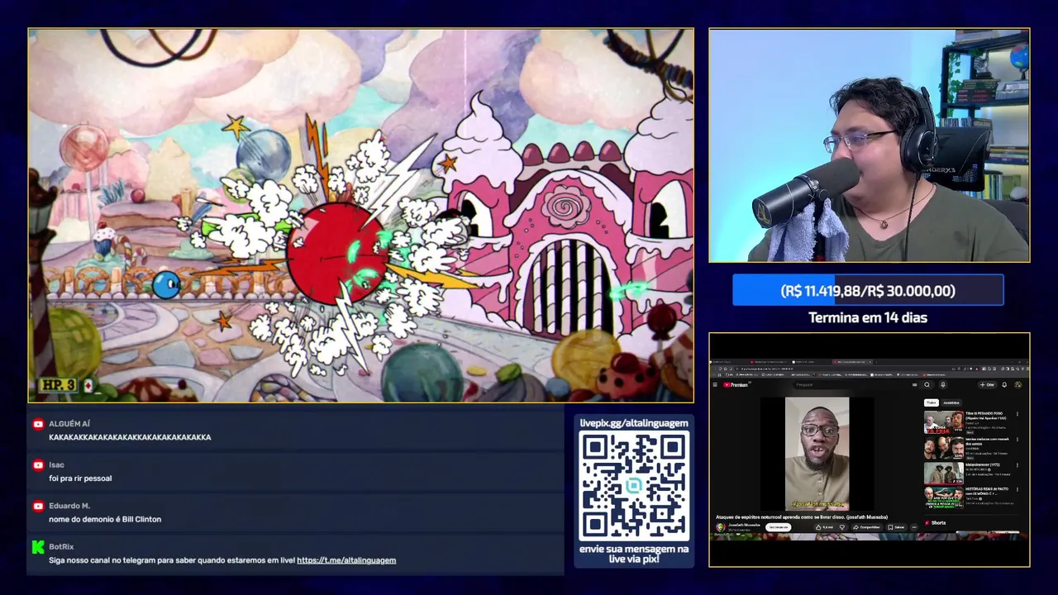Click the Salvar save button
Image resolution: width=1058 pixels, height=595 pixels.
(896, 527)
